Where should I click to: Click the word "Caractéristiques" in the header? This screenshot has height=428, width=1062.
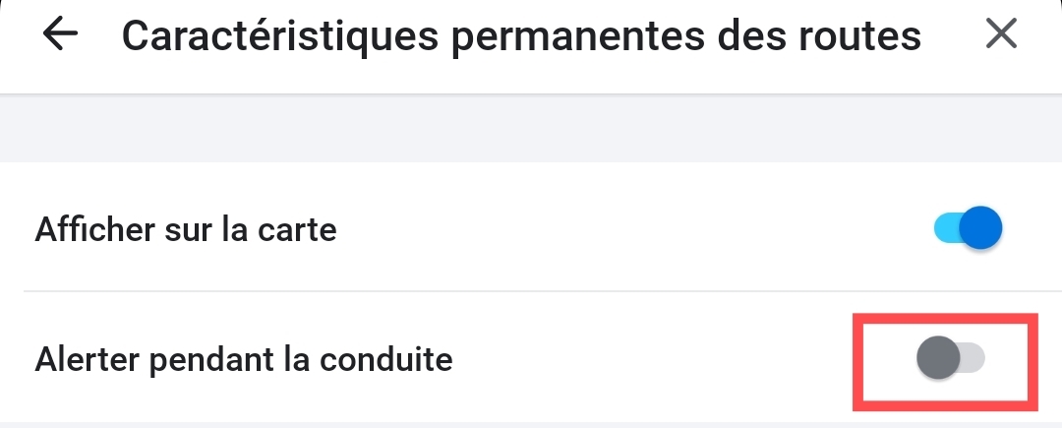pos(260,36)
